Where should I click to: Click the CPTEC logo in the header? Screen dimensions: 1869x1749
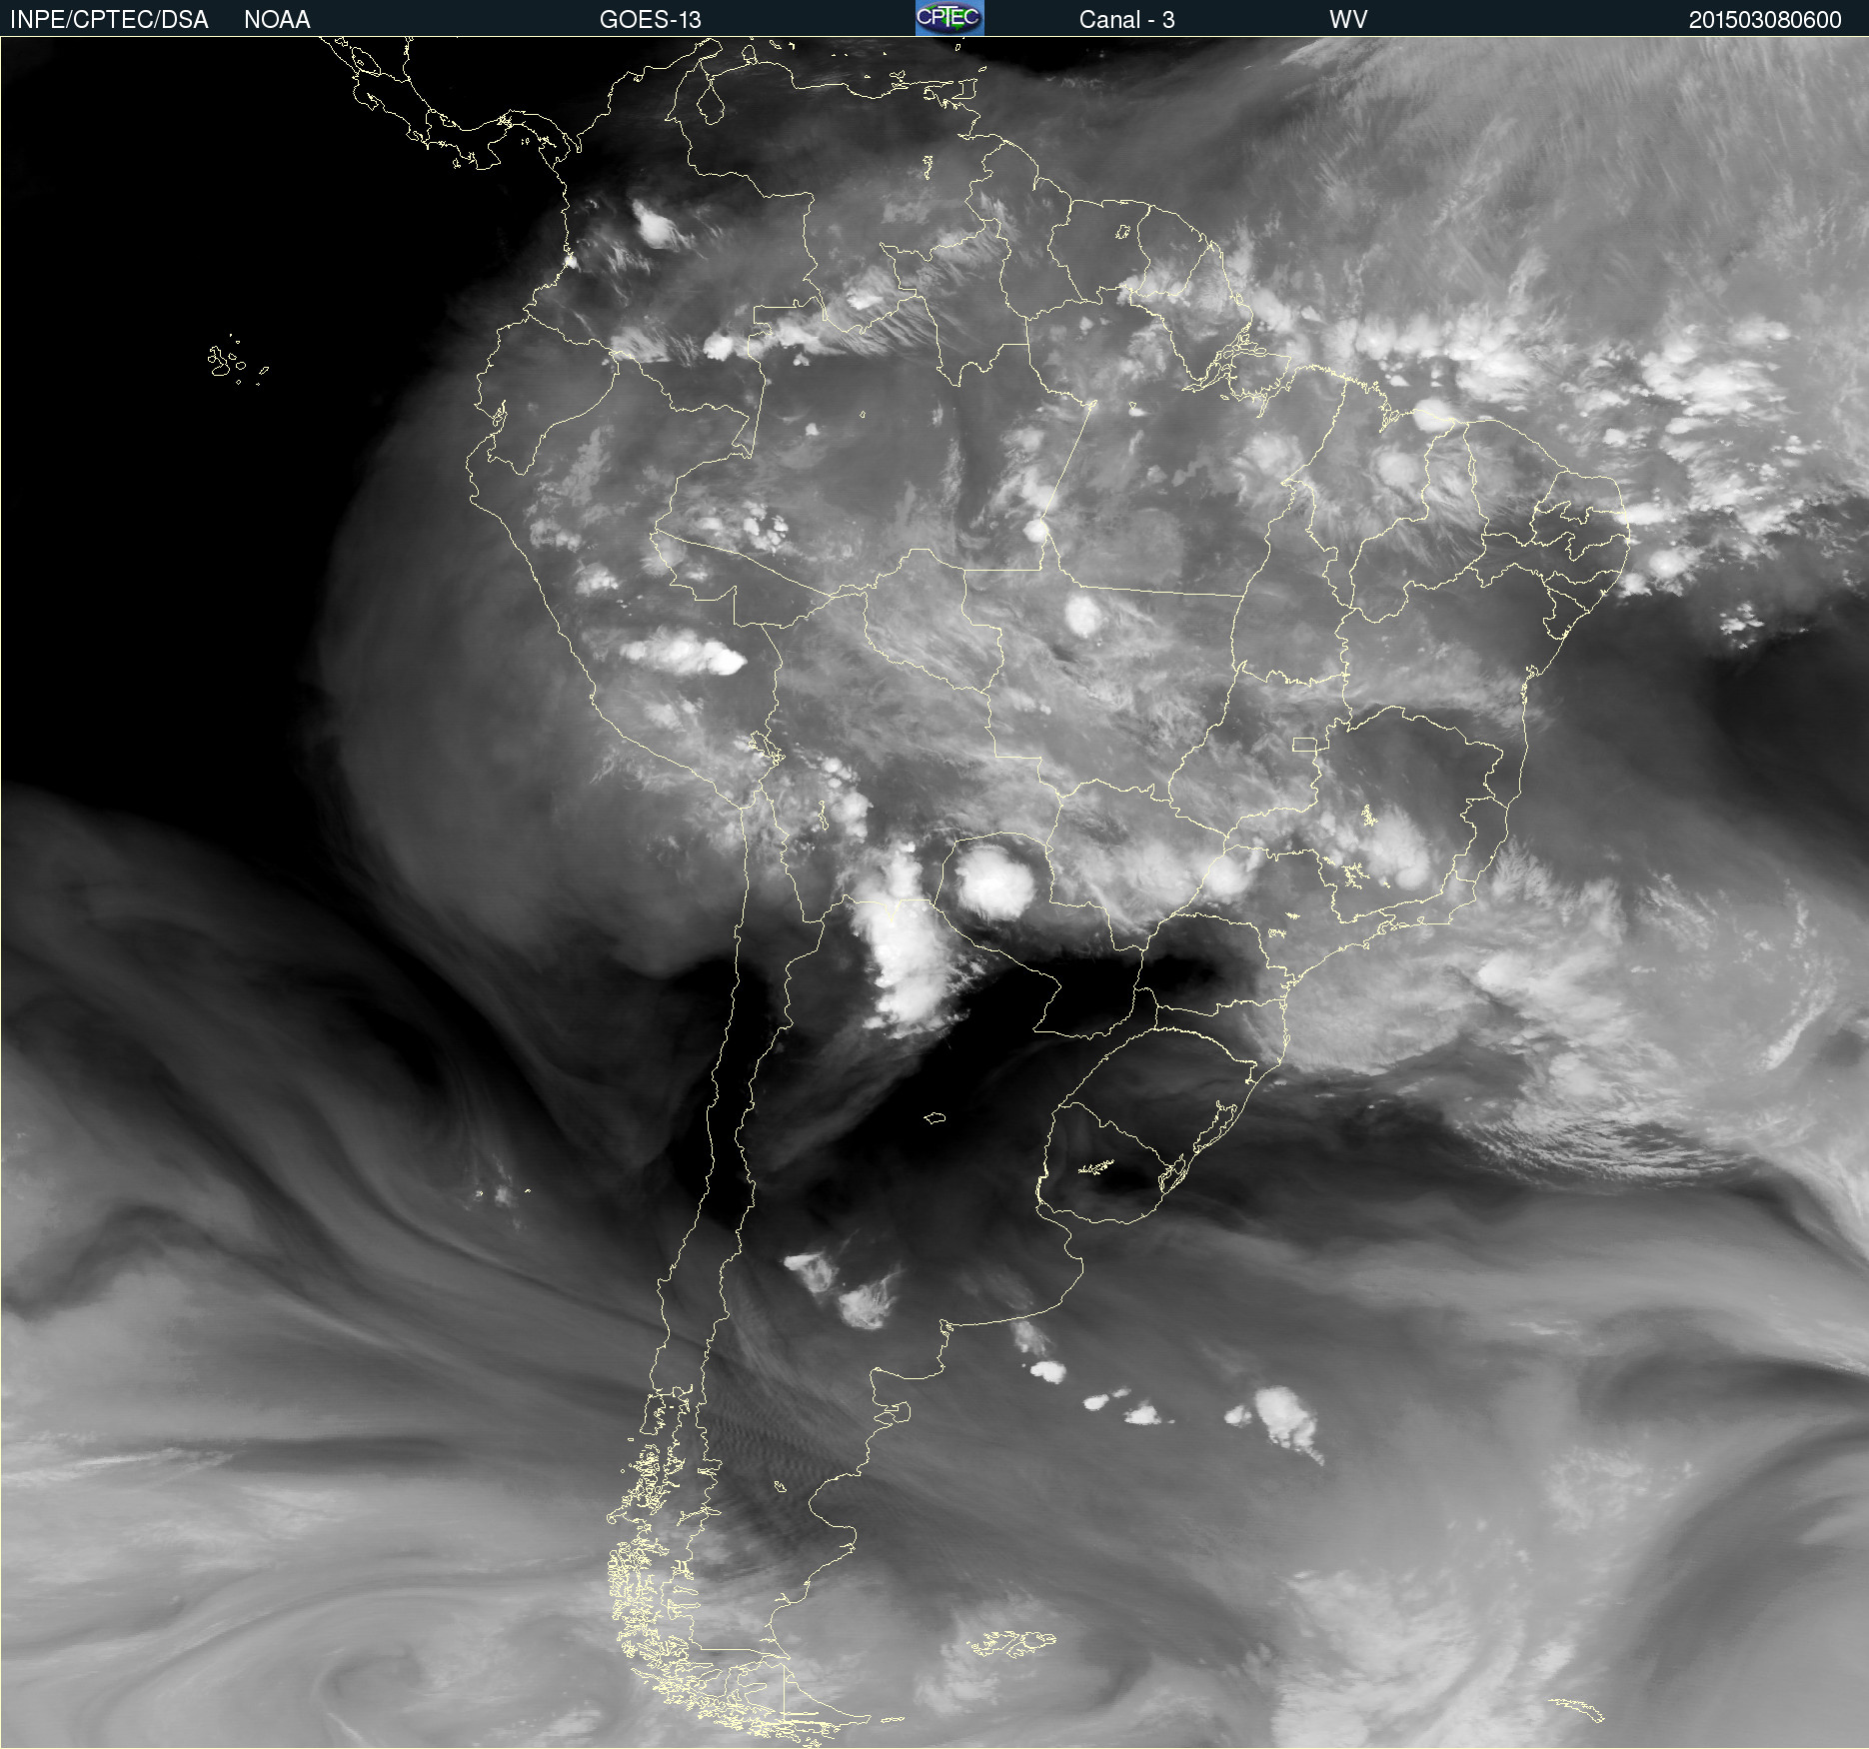[x=949, y=18]
